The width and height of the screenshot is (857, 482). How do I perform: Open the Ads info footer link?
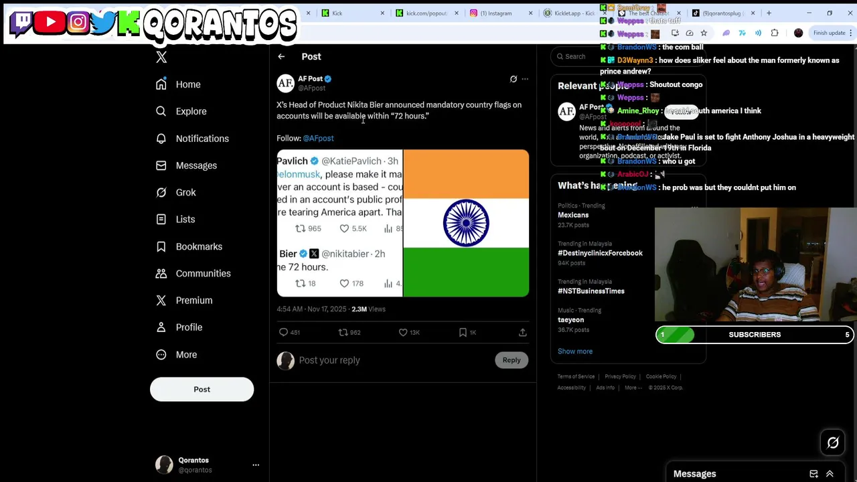point(605,388)
